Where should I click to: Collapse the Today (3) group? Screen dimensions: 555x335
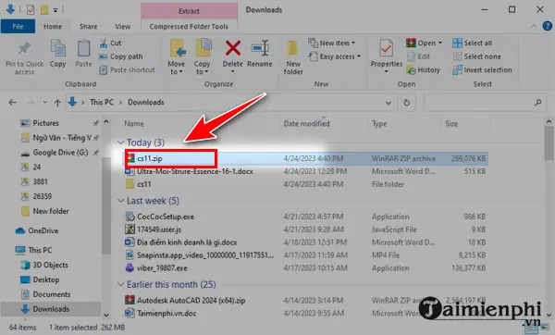120,143
